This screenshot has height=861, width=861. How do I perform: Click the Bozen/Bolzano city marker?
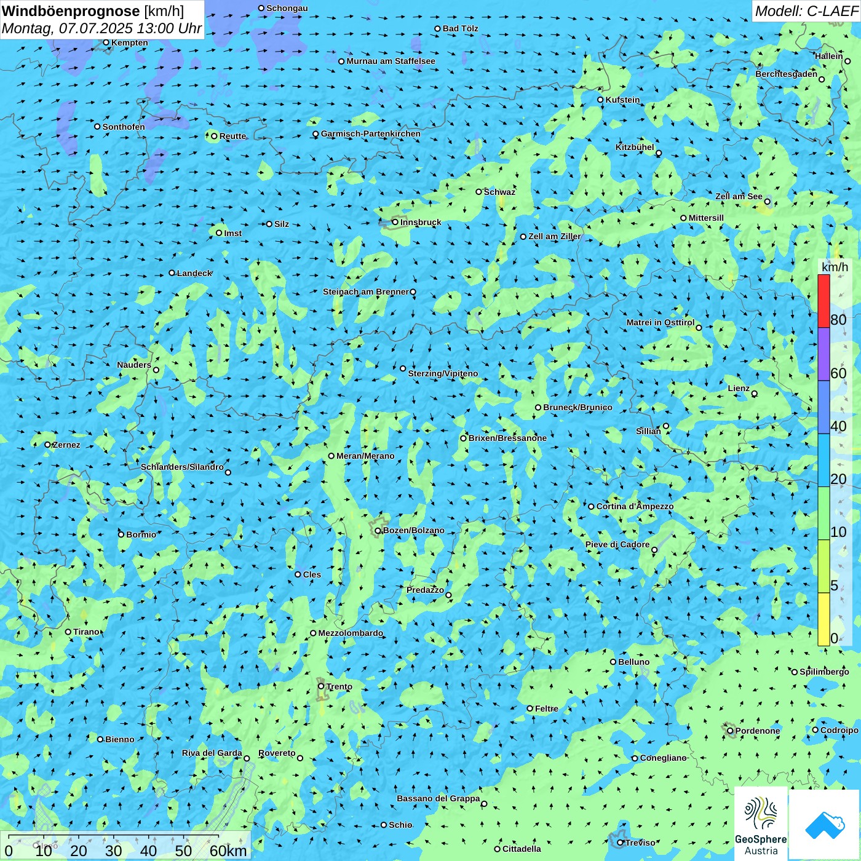(x=378, y=530)
